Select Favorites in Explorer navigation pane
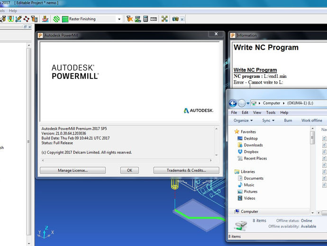The image size is (327, 246). point(245,132)
